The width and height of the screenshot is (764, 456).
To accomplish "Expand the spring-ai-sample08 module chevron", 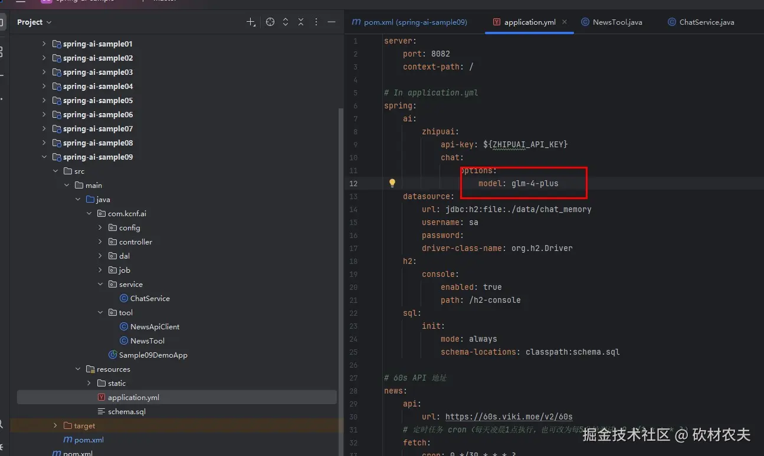I will tap(44, 143).
